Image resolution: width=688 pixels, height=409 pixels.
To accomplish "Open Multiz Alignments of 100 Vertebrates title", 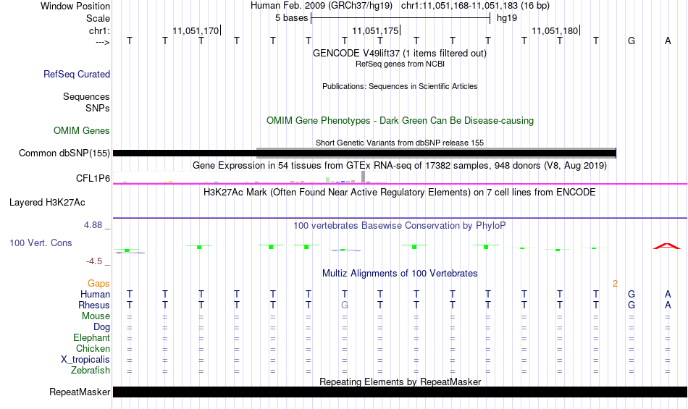I will (400, 273).
